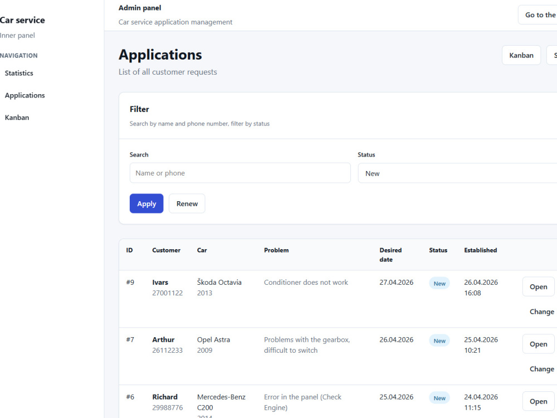The width and height of the screenshot is (557, 418).
Task: Open application #7 from Arthur
Action: (538, 344)
